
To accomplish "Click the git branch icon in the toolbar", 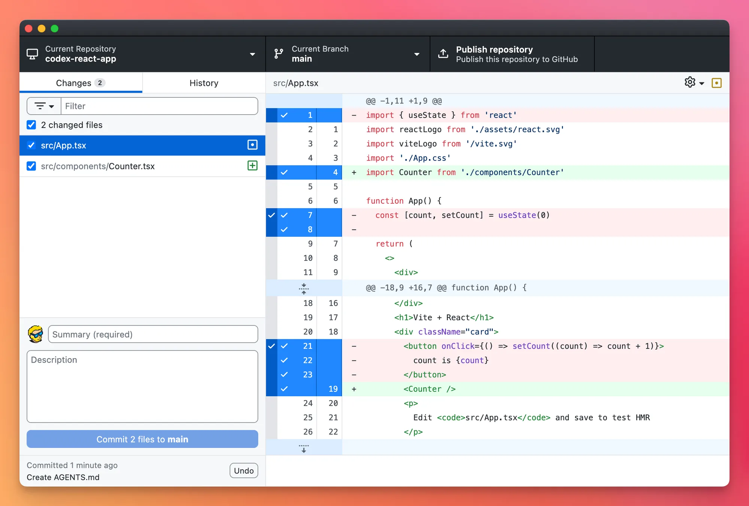I will [278, 54].
